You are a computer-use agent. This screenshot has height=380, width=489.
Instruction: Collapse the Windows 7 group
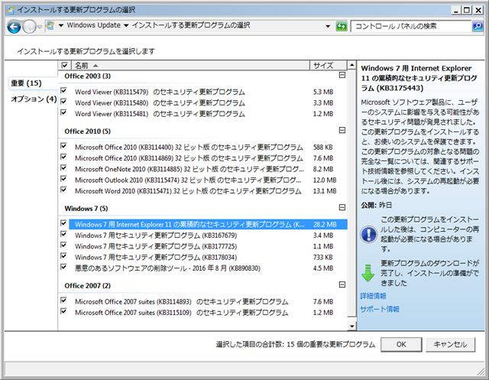click(342, 207)
